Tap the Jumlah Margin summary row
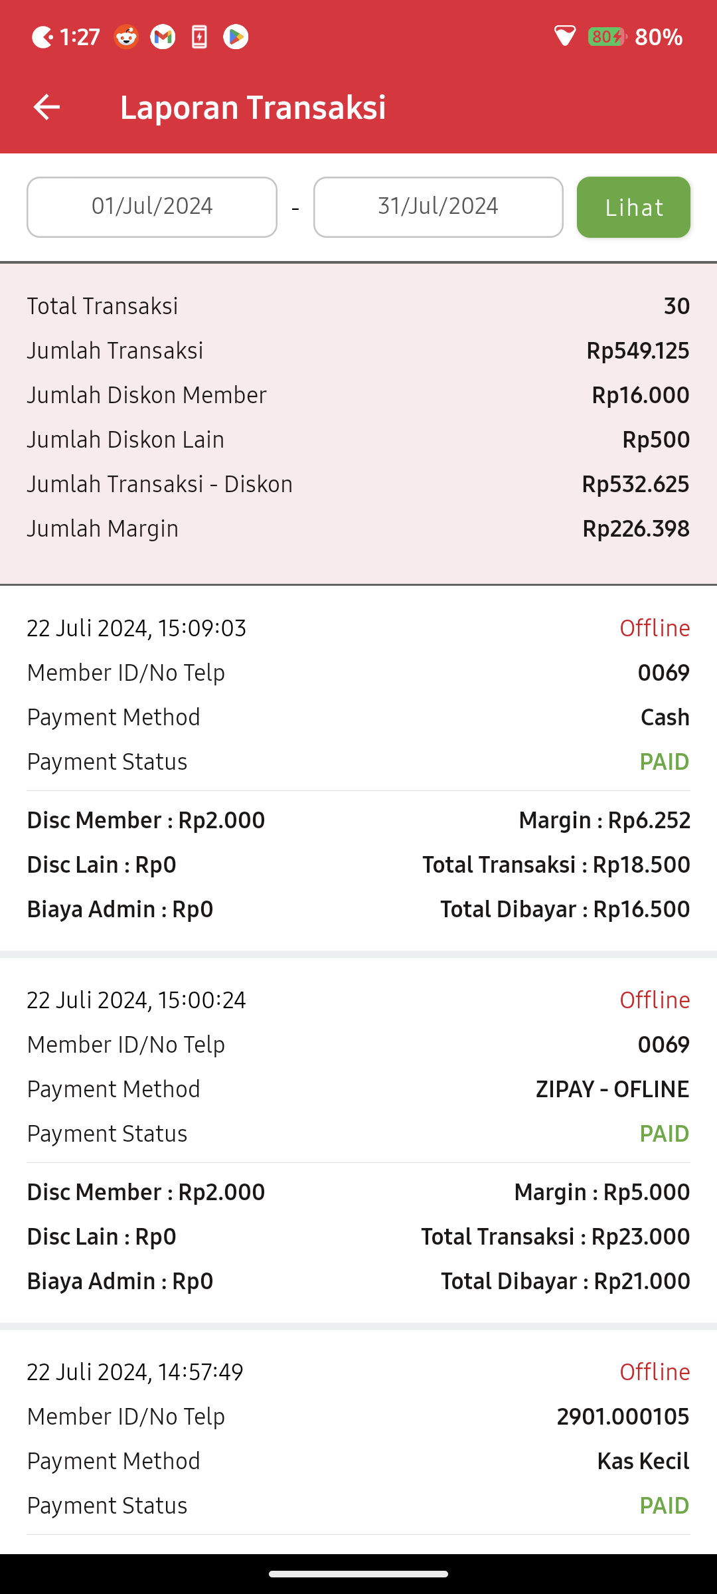The width and height of the screenshot is (717, 1594). (x=358, y=529)
